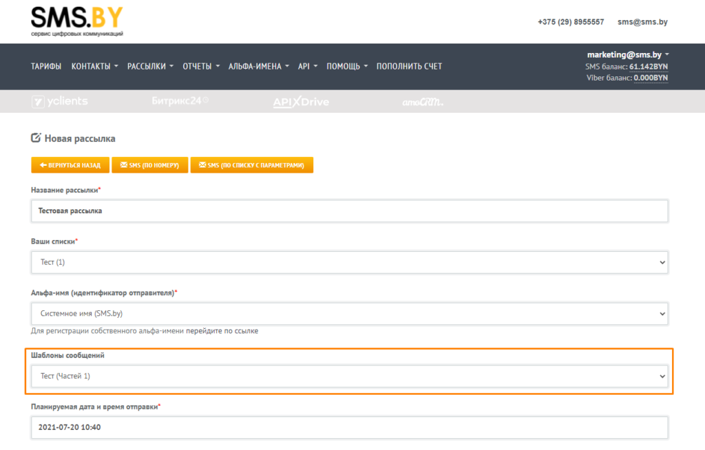Click SMS (ПО СПИСКУ С ПАРАМЕТРАМИ) button

click(x=252, y=165)
